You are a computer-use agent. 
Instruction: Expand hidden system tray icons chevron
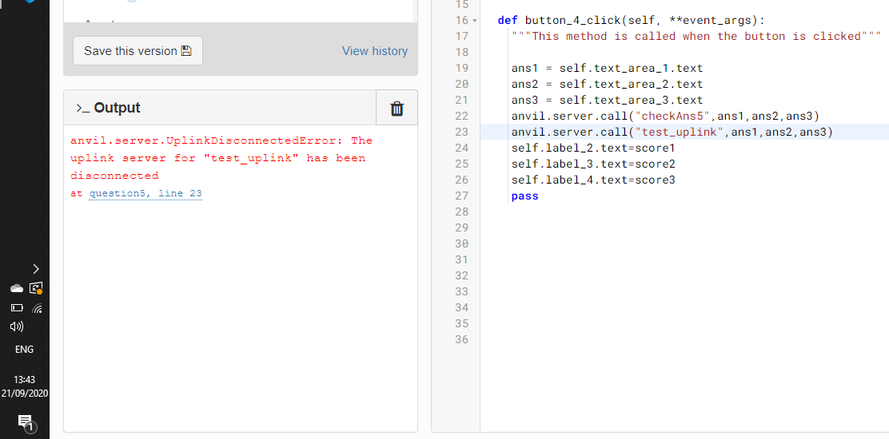pyautogui.click(x=35, y=269)
